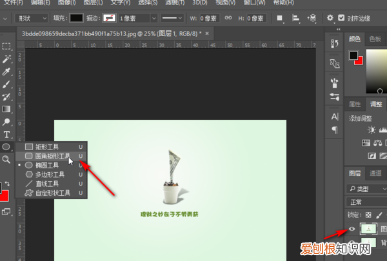This screenshot has height=261, width=387.
Task: Open path alignment options
Action: [x=295, y=18]
